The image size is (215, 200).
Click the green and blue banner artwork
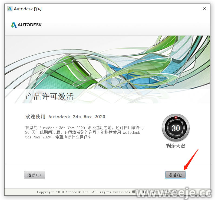[107, 62]
